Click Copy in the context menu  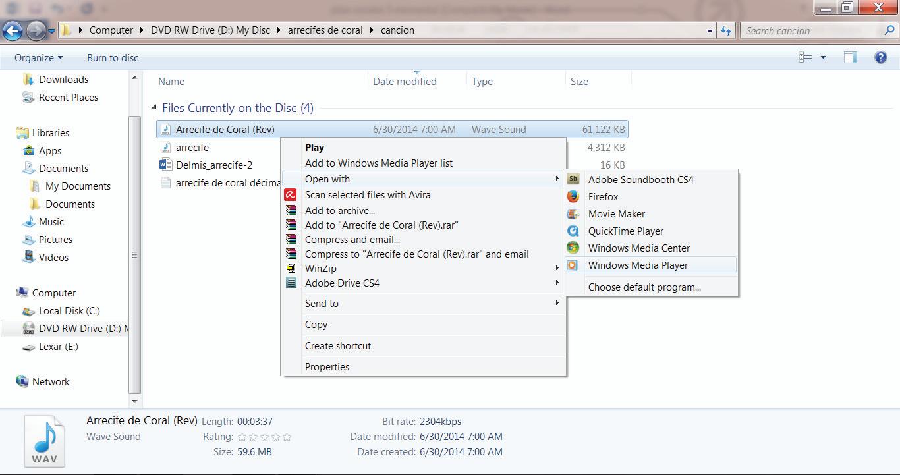pos(424,325)
